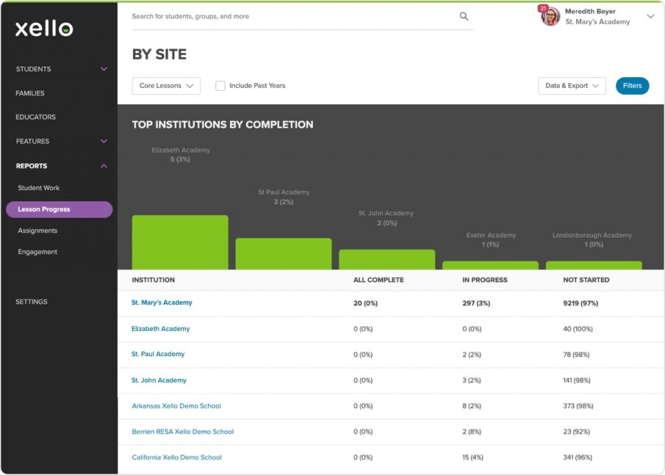This screenshot has width=665, height=475.
Task: Open the account dropdown chevron
Action: click(649, 17)
